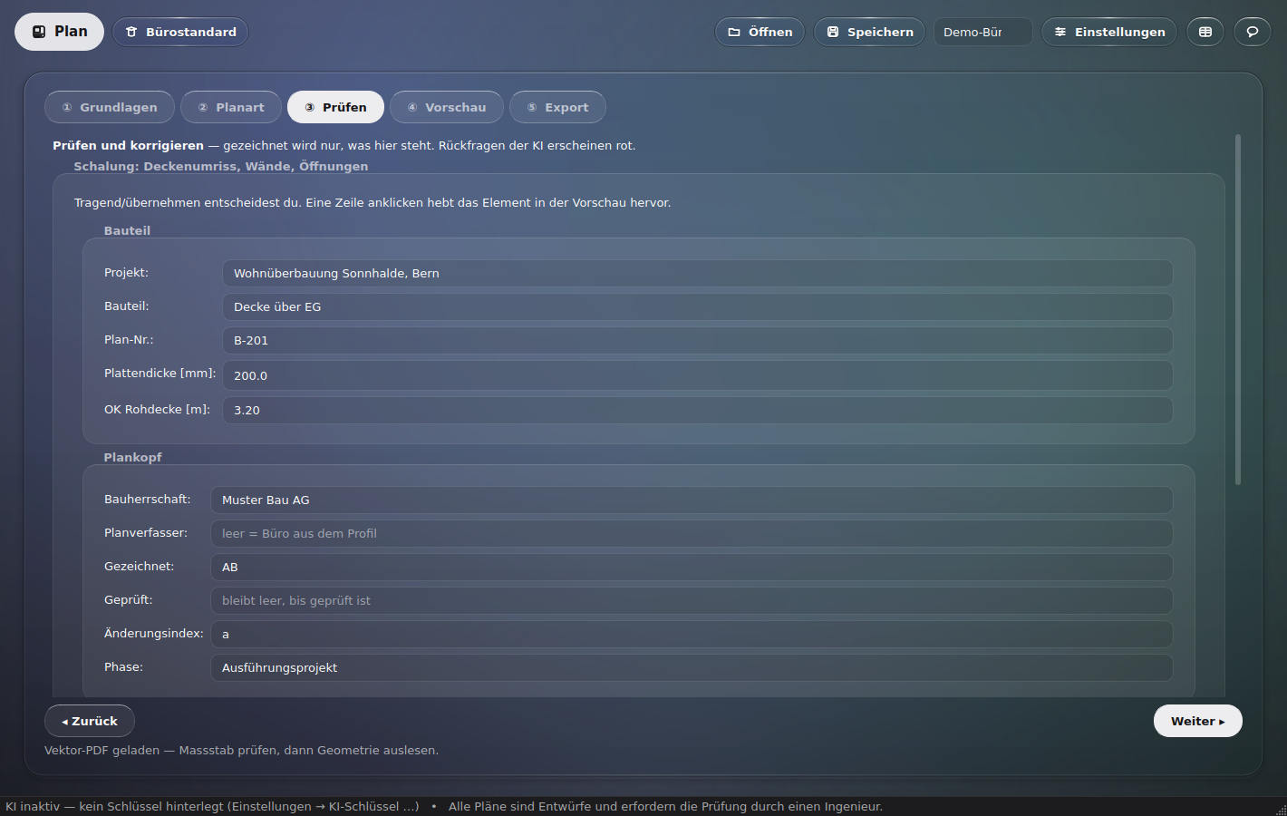Viewport: 1287px width, 816px height.
Task: Click the Phase field 'Ausführungsprojekt'
Action: point(692,667)
